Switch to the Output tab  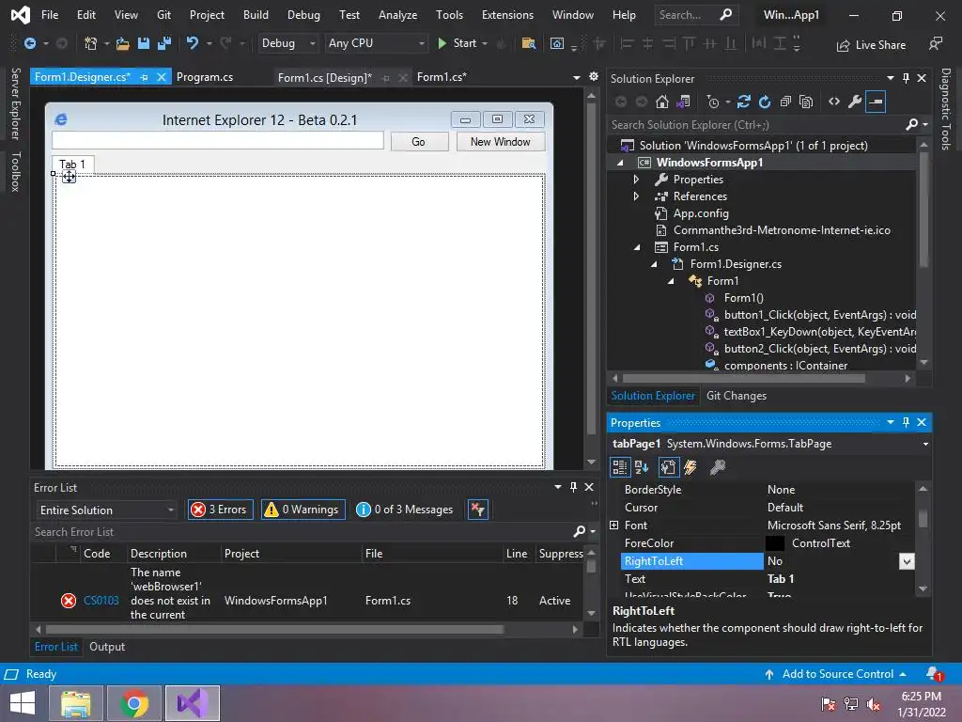click(x=107, y=647)
